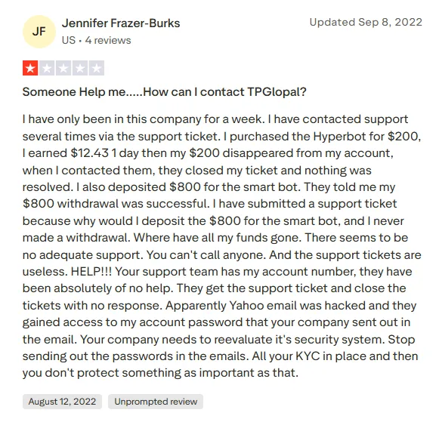
Task: Click the Updated Sep 8, 2022 date
Action: (366, 23)
